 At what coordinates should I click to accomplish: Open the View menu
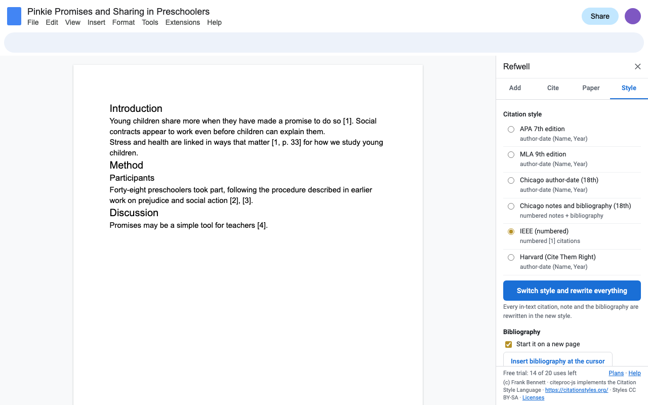click(73, 22)
